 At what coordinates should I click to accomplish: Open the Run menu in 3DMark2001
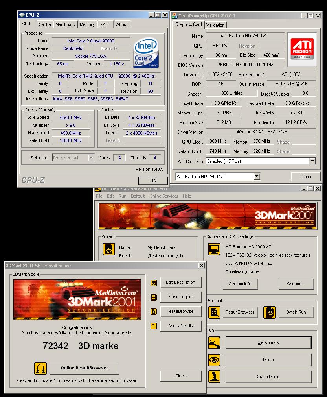(122, 196)
